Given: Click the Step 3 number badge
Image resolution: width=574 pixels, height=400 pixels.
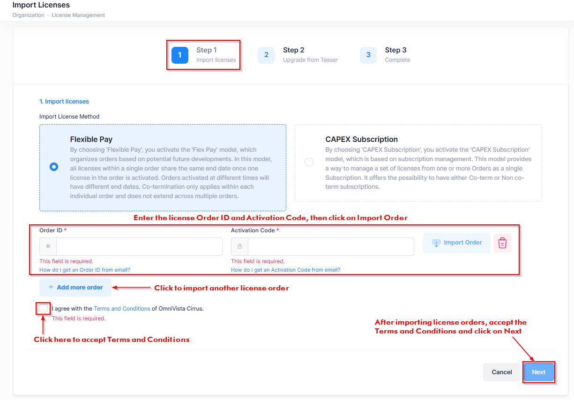Looking at the screenshot, I should pos(368,55).
